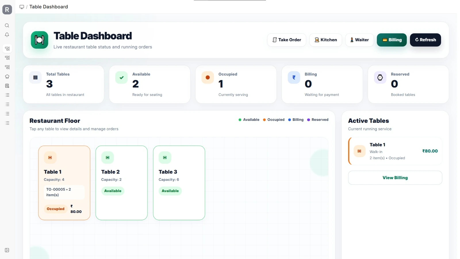
Task: Click the 'Waiting for payment' caption
Action: click(322, 95)
